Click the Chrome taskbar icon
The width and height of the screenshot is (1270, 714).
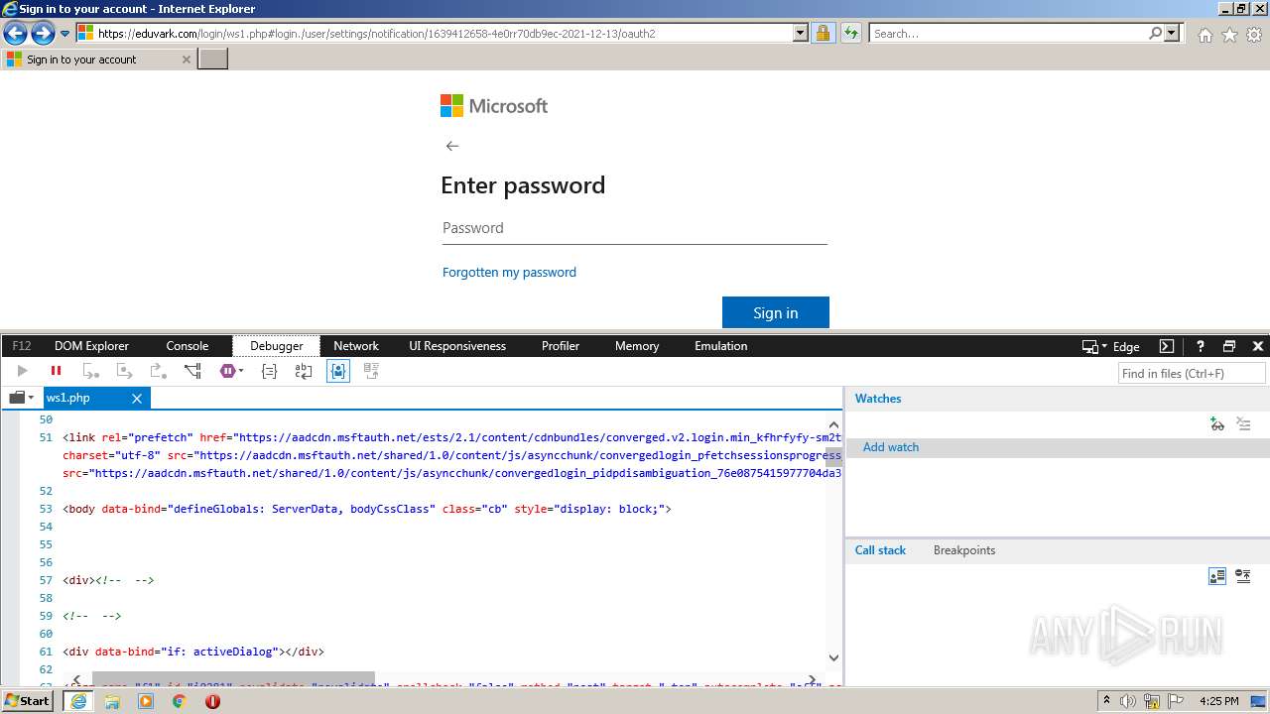click(x=180, y=701)
